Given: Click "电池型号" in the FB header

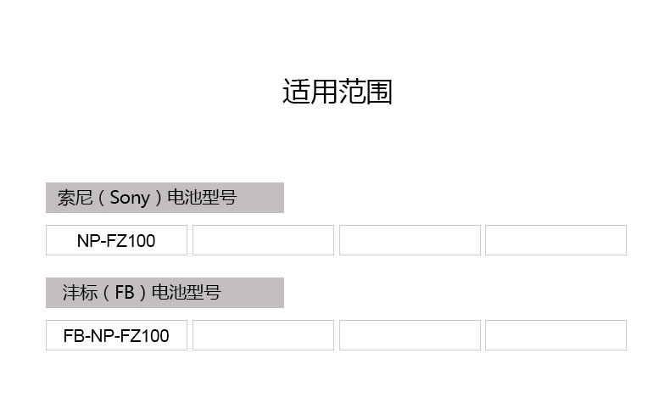Looking at the screenshot, I should coord(187,294).
